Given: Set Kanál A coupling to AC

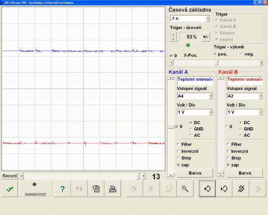Looking at the screenshot, I should pyautogui.click(x=191, y=135).
